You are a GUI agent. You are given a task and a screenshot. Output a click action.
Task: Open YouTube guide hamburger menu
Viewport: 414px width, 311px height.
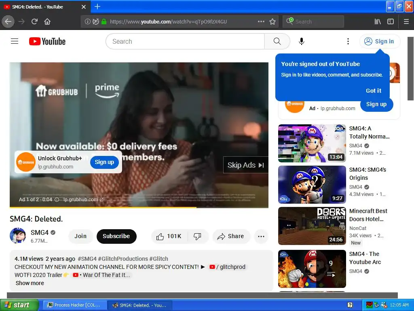[x=15, y=41]
